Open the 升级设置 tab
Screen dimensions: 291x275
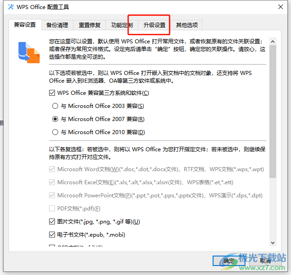[x=154, y=25]
